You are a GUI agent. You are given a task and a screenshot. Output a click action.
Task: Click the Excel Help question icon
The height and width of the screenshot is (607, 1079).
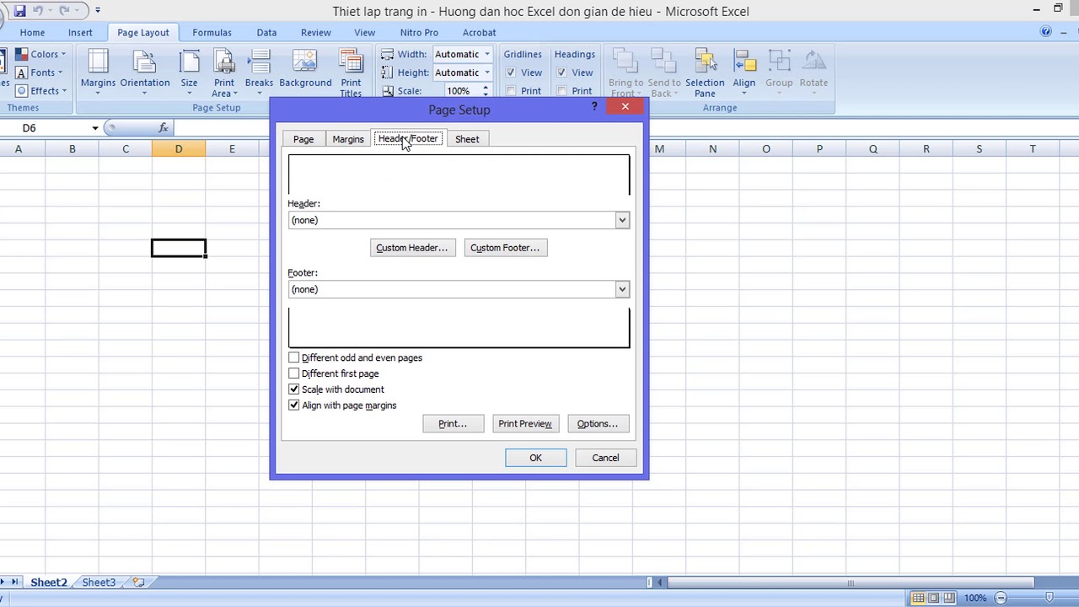coord(1046,32)
